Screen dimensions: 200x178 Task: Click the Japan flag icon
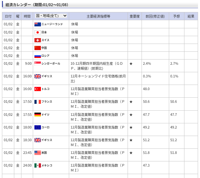tap(38, 32)
